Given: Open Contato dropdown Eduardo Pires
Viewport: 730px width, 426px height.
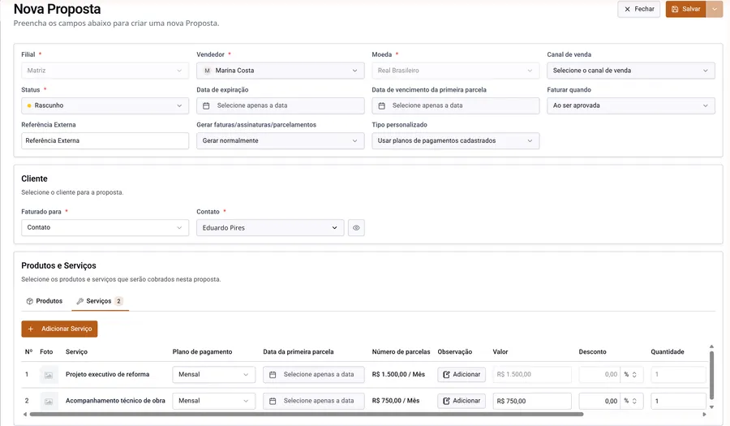Looking at the screenshot, I should (x=270, y=228).
